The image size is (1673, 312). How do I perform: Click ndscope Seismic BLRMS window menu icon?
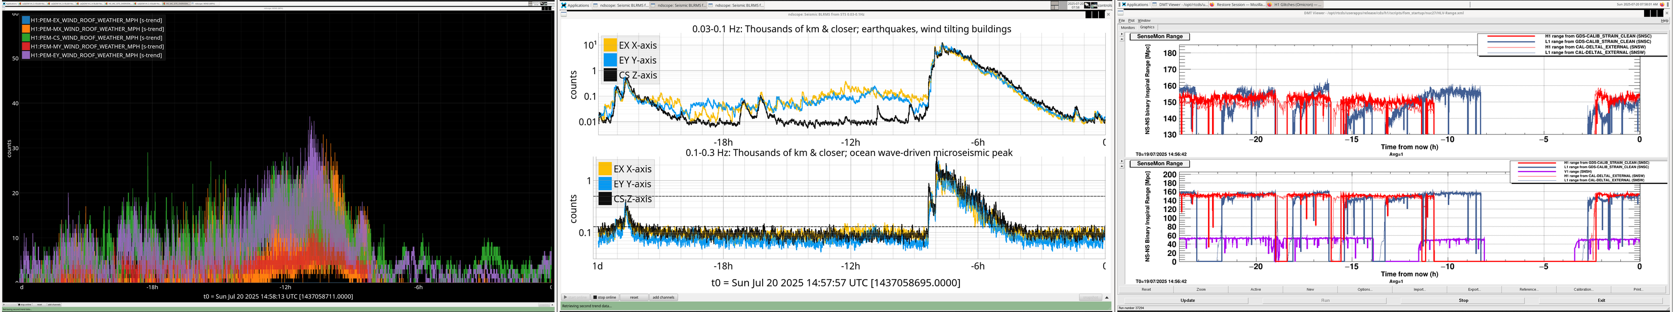[x=564, y=14]
